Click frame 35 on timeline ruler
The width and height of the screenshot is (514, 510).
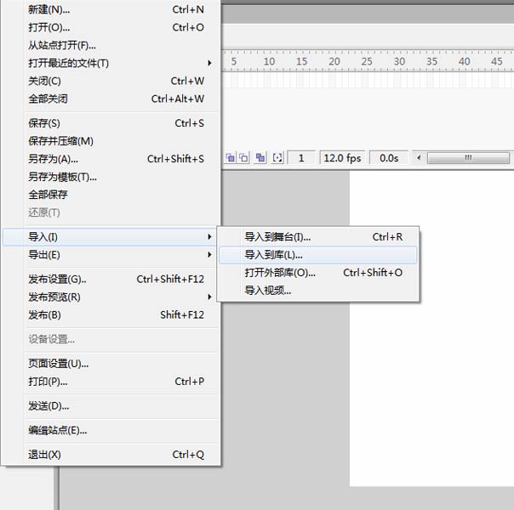[431, 61]
